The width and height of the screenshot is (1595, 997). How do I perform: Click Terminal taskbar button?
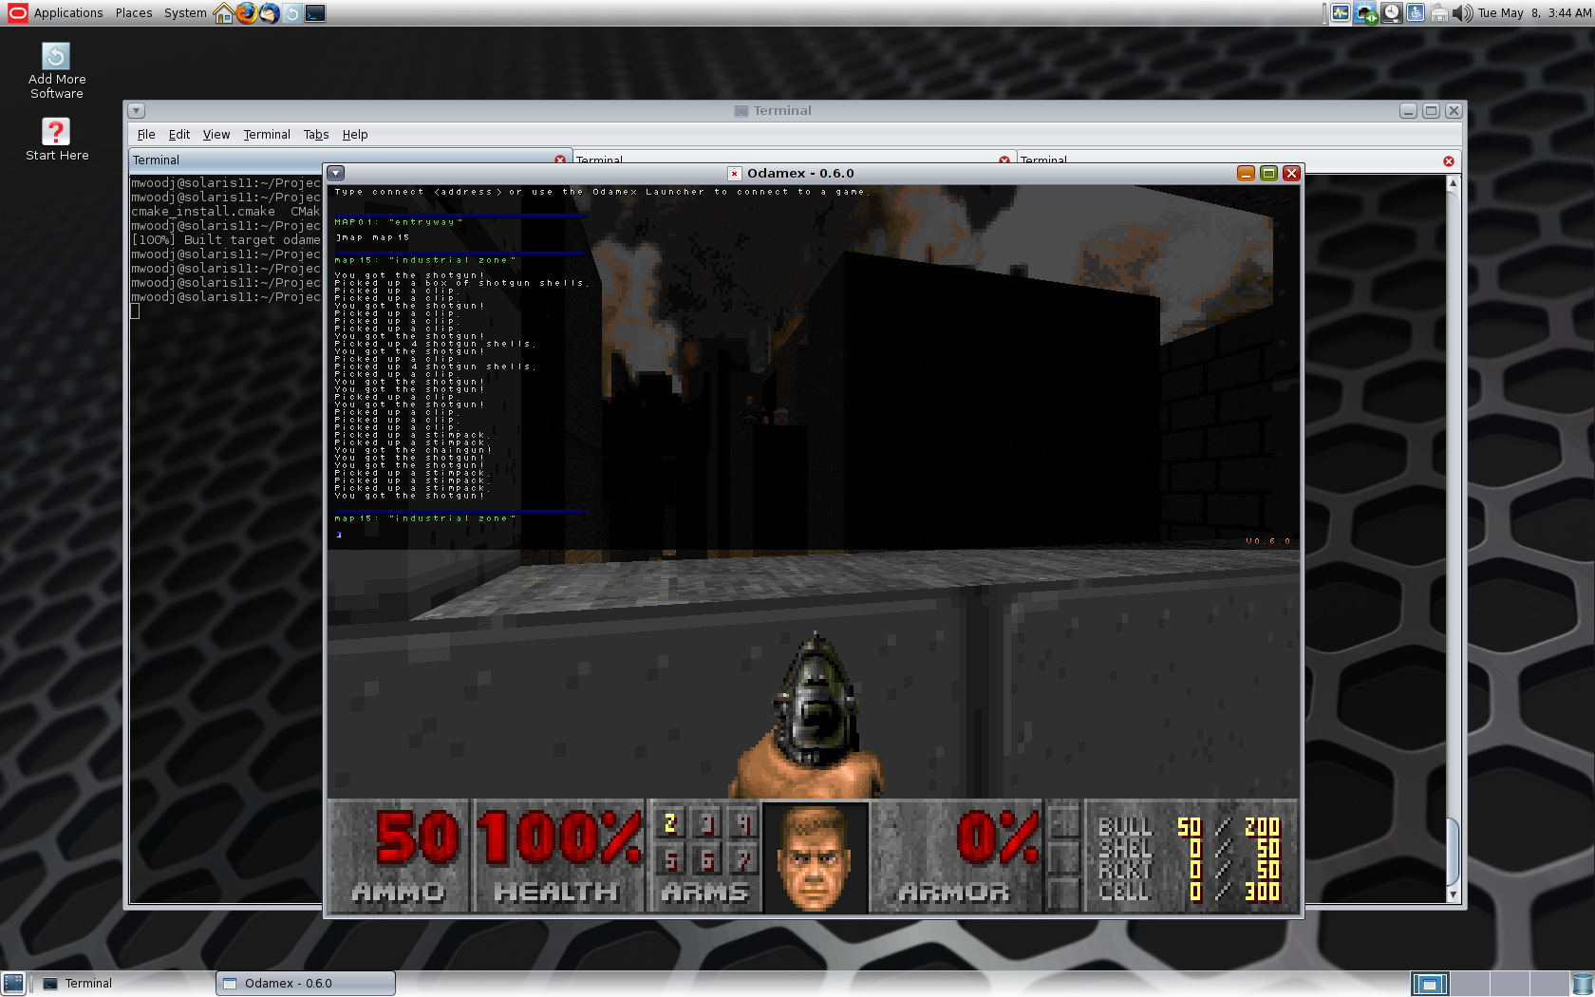point(88,984)
